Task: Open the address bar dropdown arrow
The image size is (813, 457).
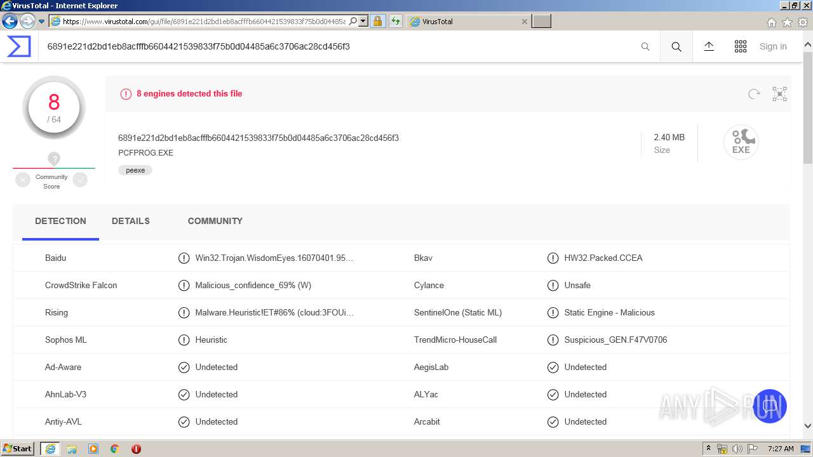Action: (x=363, y=22)
